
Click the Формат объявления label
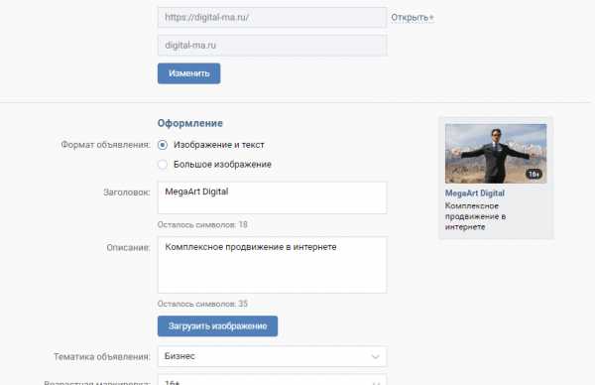click(x=105, y=145)
